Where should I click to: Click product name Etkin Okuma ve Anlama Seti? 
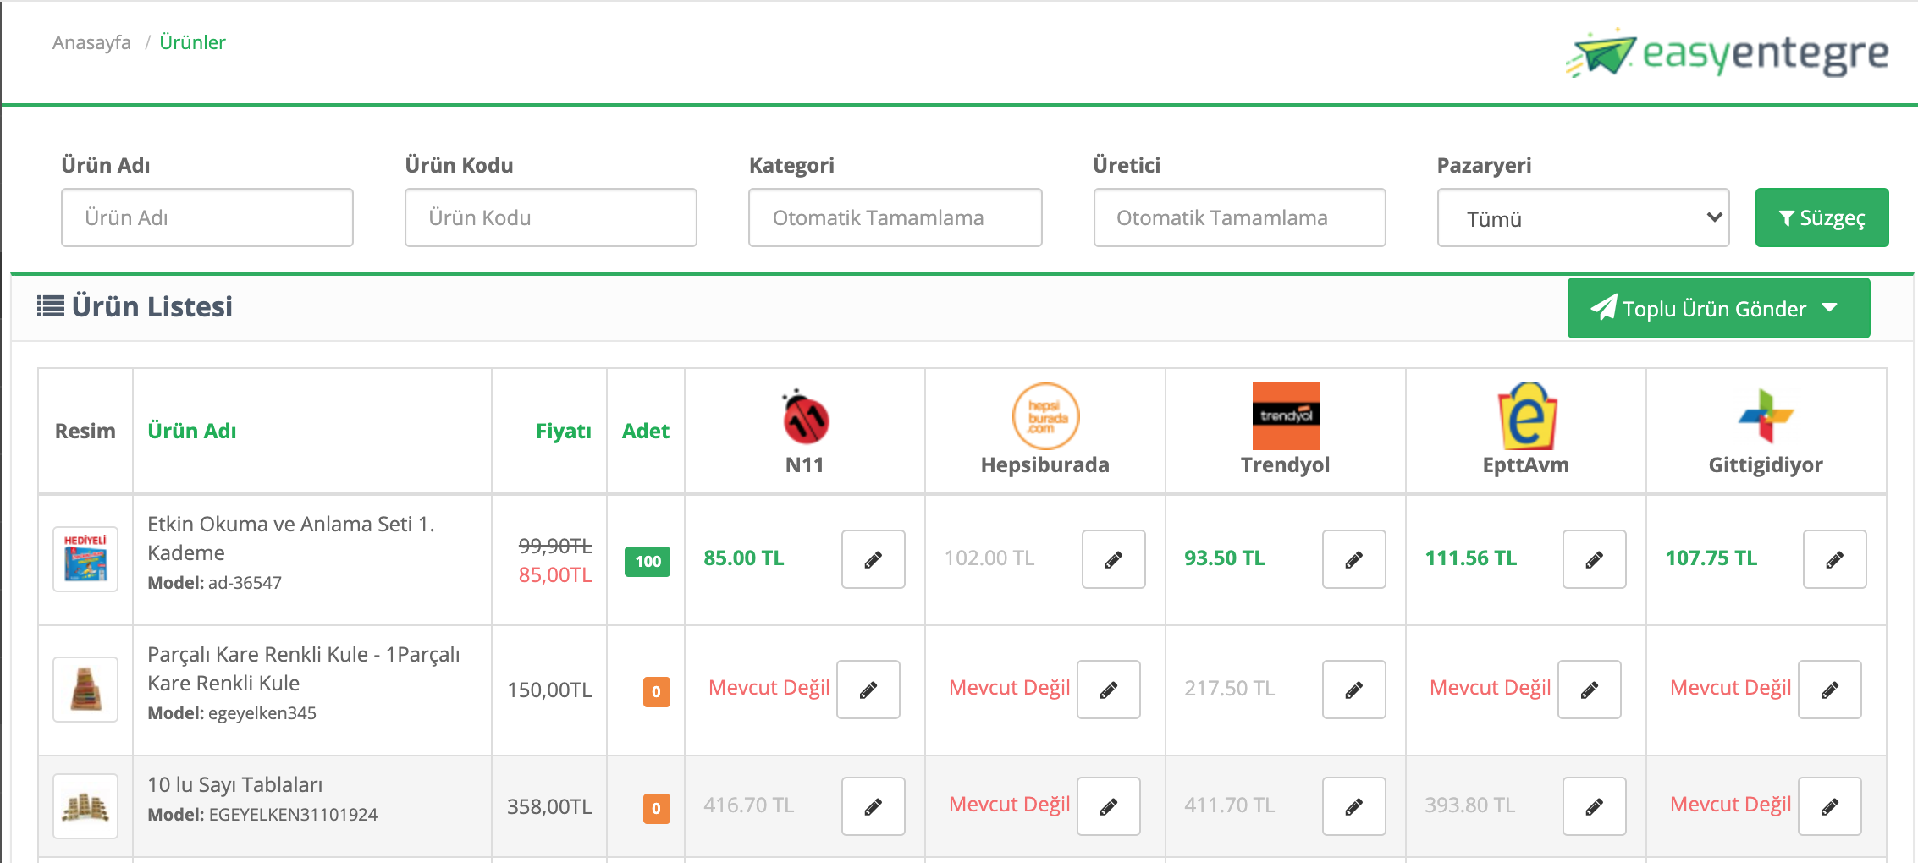[291, 538]
